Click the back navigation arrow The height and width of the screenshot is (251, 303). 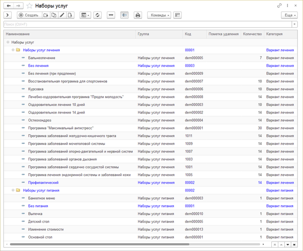click(9, 6)
